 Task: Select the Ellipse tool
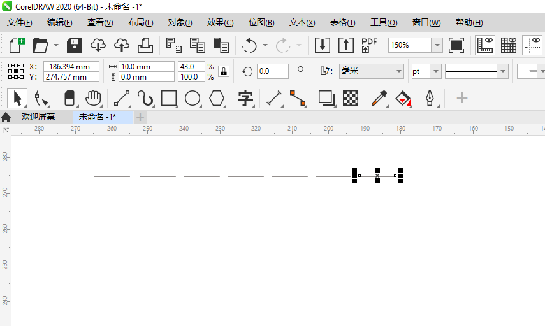click(x=193, y=98)
